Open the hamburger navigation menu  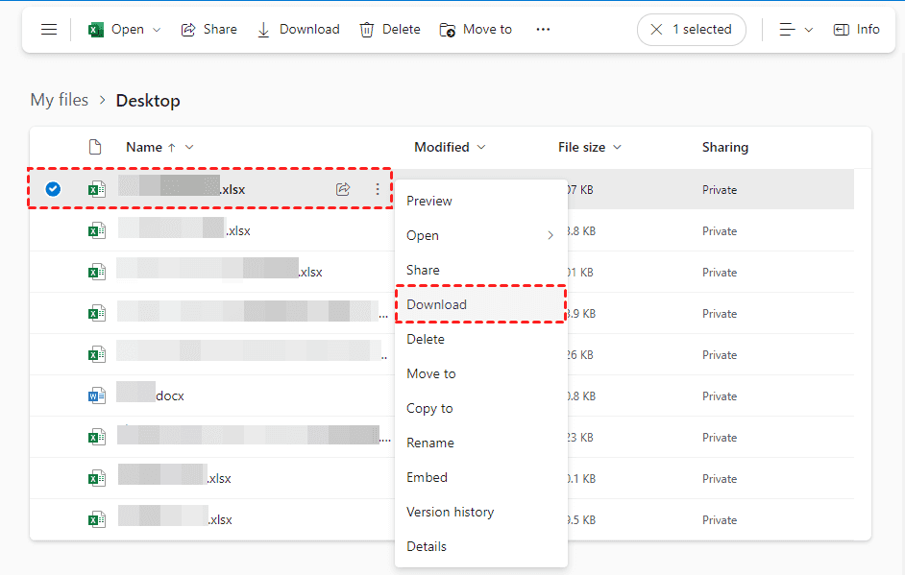tap(49, 30)
